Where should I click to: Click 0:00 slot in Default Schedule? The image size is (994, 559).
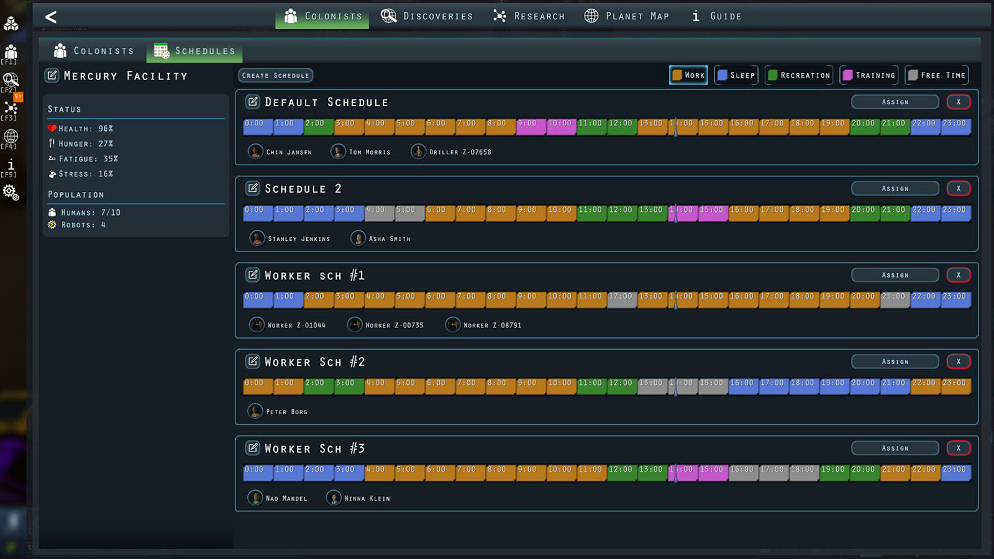click(x=258, y=126)
